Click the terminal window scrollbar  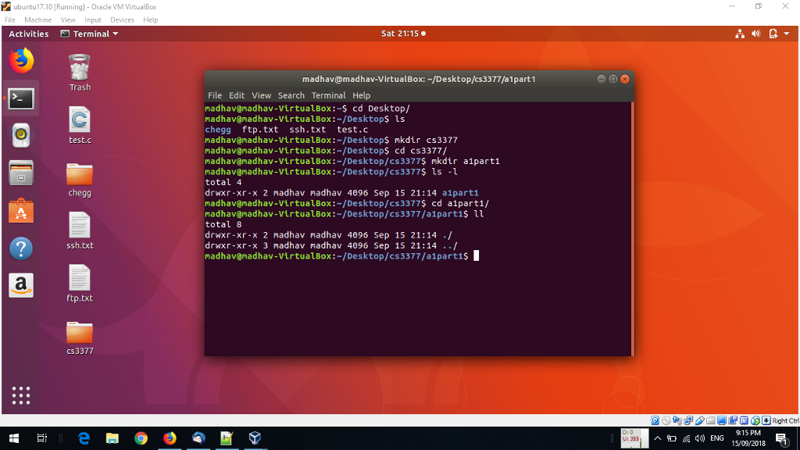click(x=633, y=229)
